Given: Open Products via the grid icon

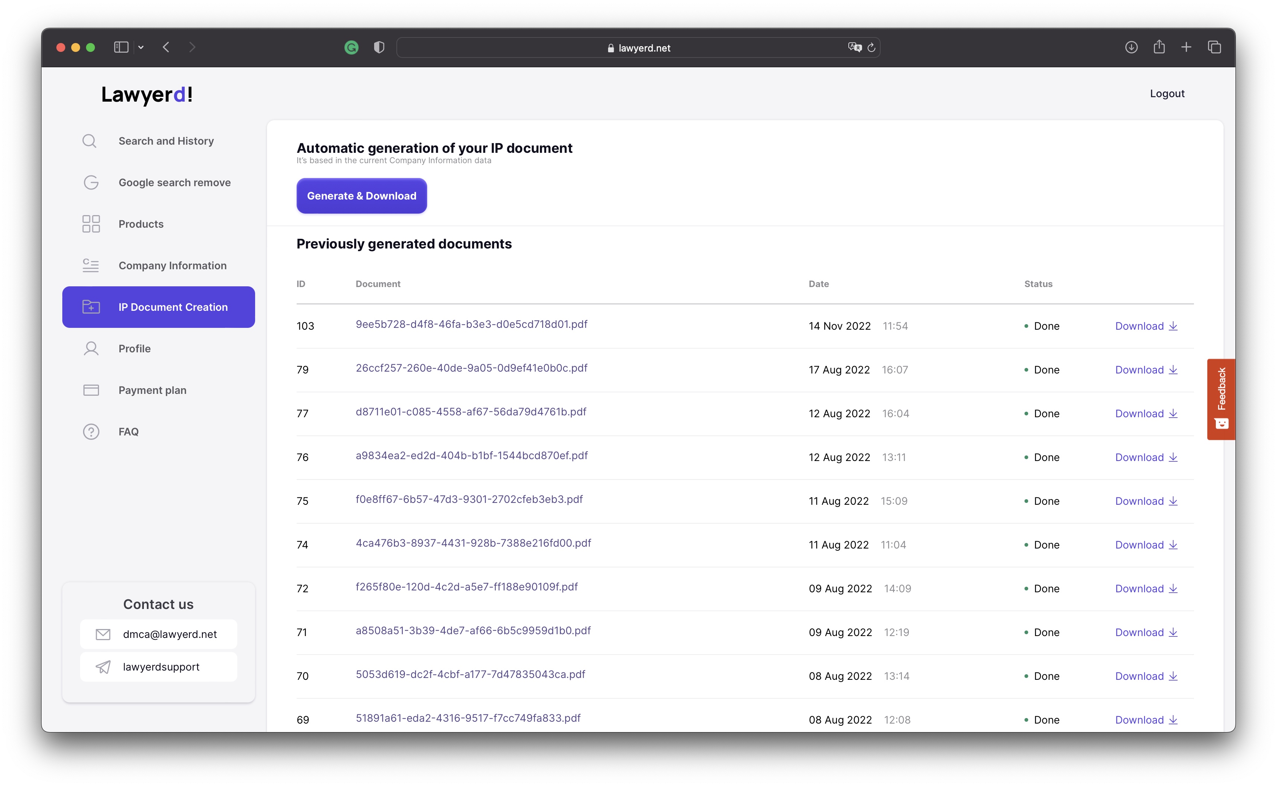Looking at the screenshot, I should tap(90, 224).
